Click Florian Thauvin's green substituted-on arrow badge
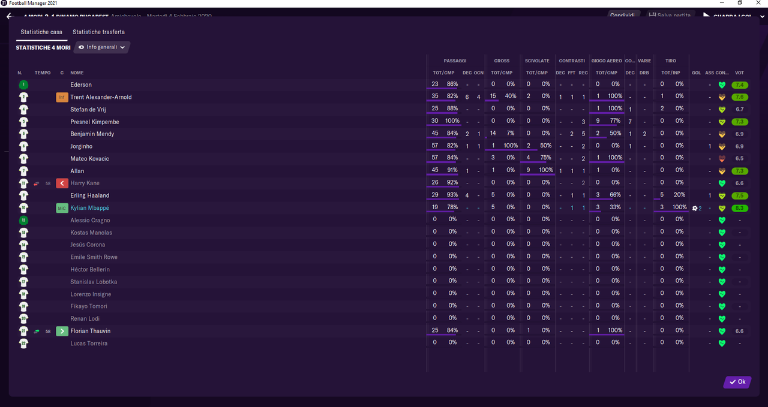This screenshot has width=768, height=407. (62, 331)
